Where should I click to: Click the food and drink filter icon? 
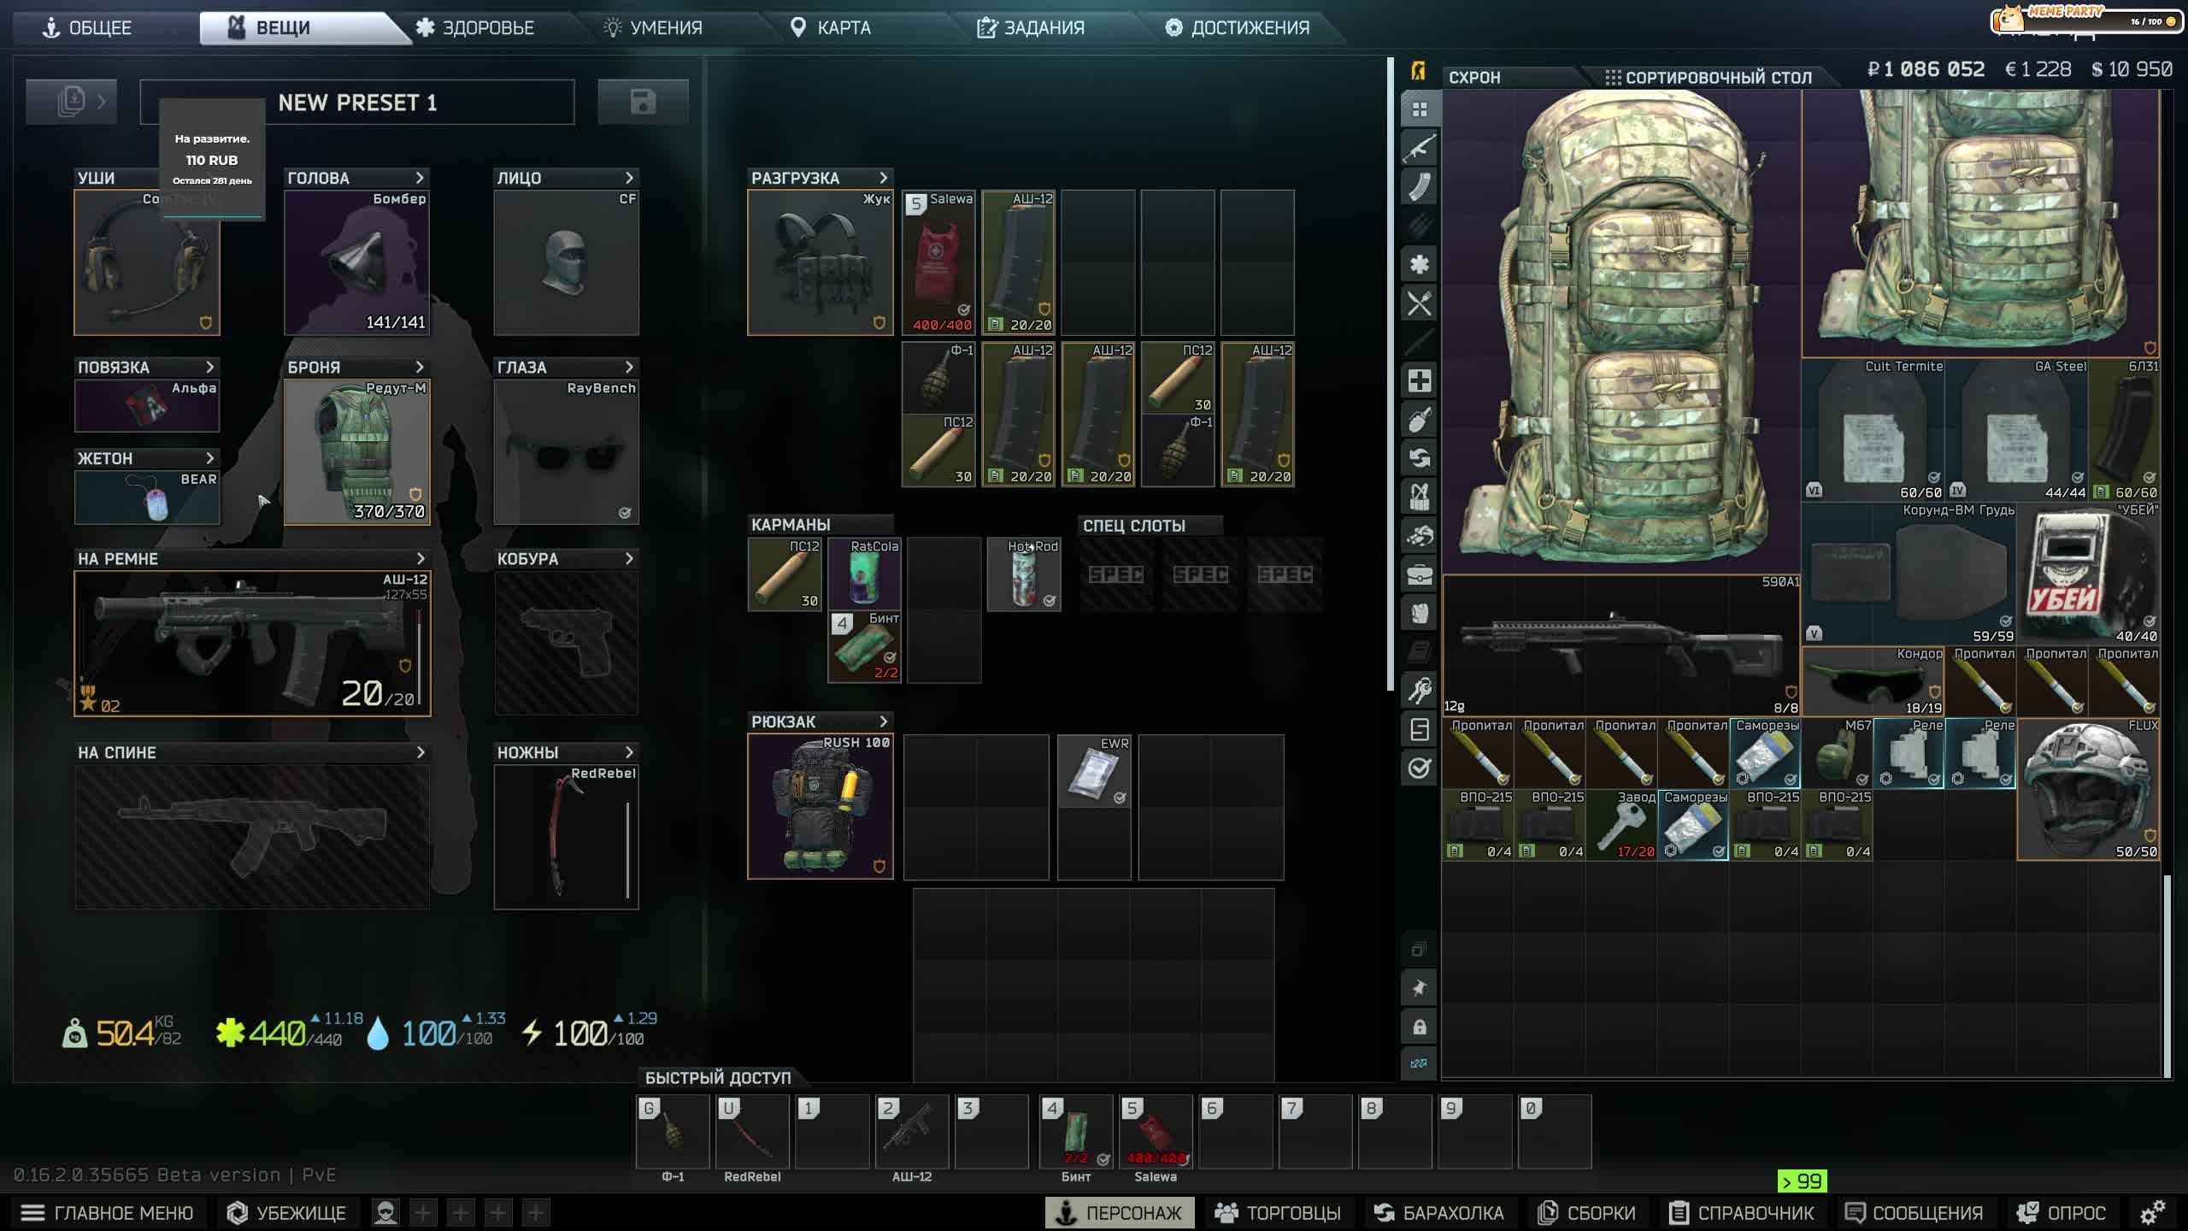point(1419,303)
